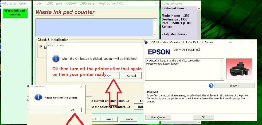Click the blue log text area in AdjProg
This screenshot has height=125, width=262.
(94, 28)
